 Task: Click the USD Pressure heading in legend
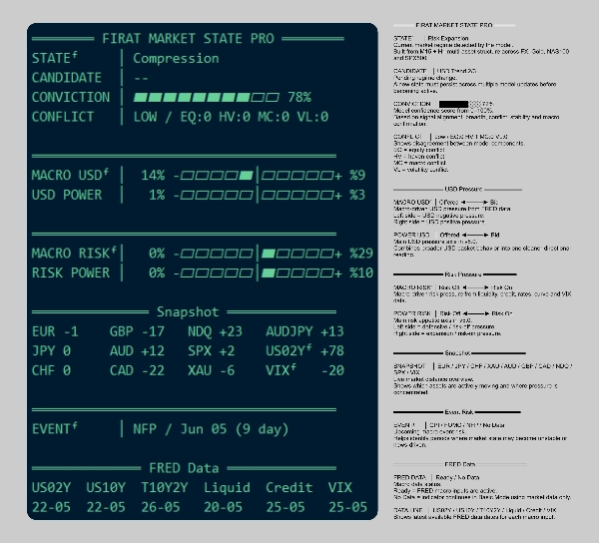463,189
